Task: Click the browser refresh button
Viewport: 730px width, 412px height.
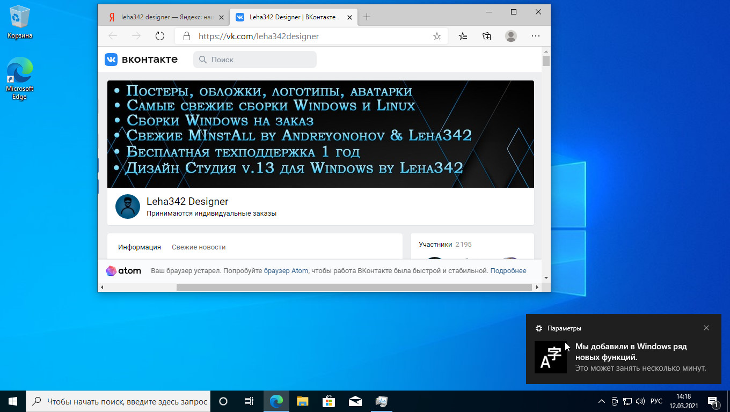Action: pos(159,36)
